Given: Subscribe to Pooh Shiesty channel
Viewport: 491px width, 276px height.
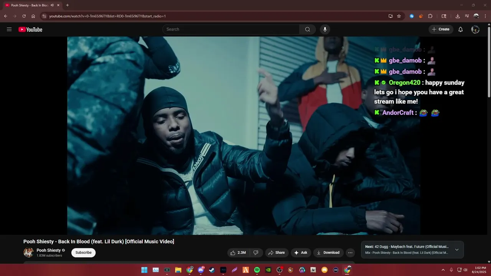Looking at the screenshot, I should pos(83,253).
